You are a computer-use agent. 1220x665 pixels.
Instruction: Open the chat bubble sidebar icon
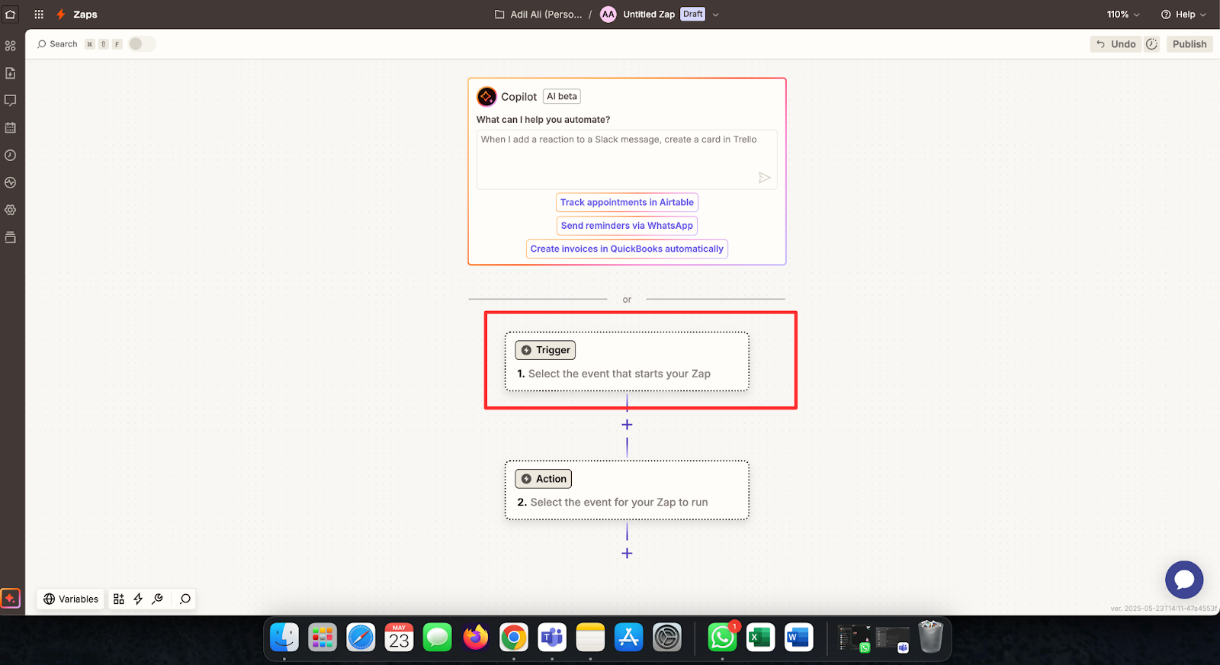click(x=11, y=101)
